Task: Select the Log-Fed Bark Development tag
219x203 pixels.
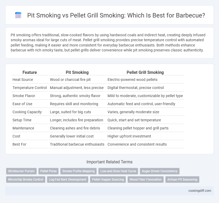Action: [68, 180]
